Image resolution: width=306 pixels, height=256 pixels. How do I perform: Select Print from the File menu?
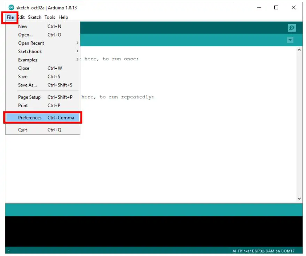(x=23, y=105)
